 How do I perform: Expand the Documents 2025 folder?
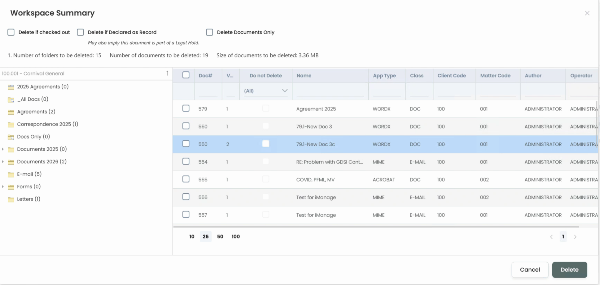pos(3,149)
